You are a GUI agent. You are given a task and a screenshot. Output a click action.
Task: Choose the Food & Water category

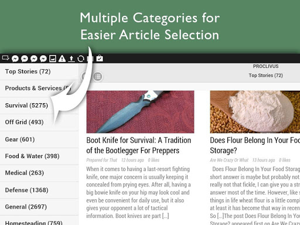pos(39,156)
